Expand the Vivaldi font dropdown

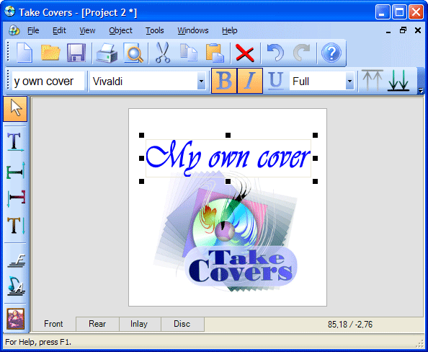(201, 82)
